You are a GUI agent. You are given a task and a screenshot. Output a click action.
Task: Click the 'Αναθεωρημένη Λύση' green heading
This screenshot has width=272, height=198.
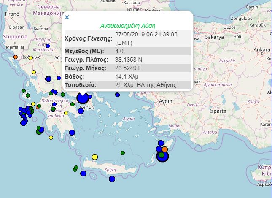click(x=127, y=25)
